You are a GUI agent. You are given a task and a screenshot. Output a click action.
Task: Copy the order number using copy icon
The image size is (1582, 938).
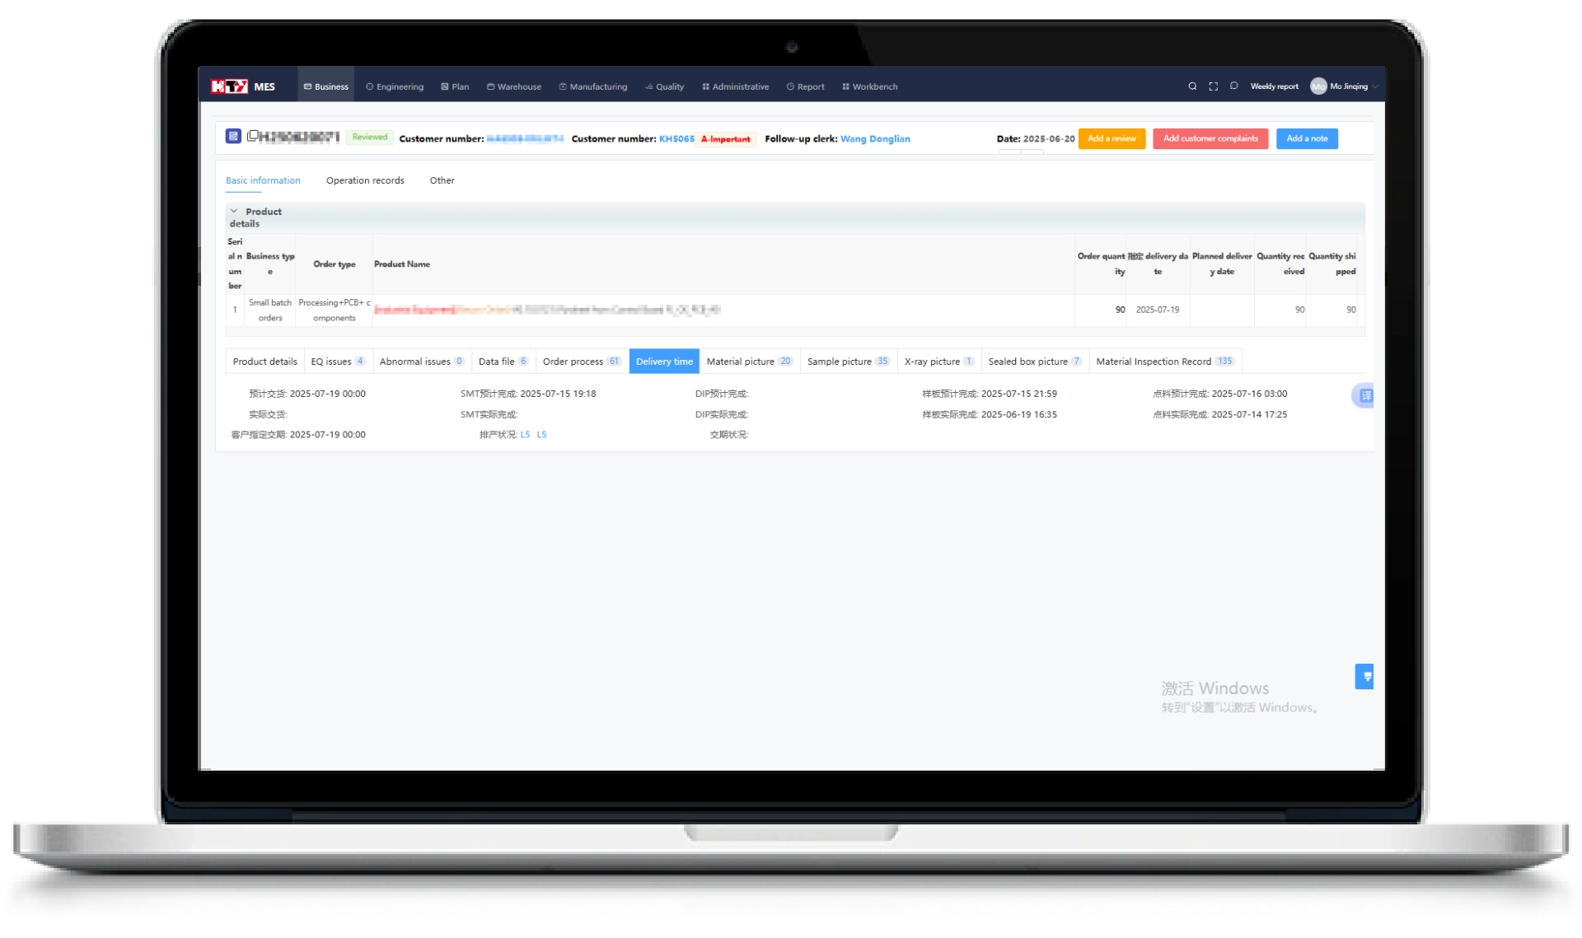coord(253,135)
